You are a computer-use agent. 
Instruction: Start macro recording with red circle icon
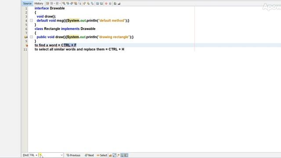point(106,4)
